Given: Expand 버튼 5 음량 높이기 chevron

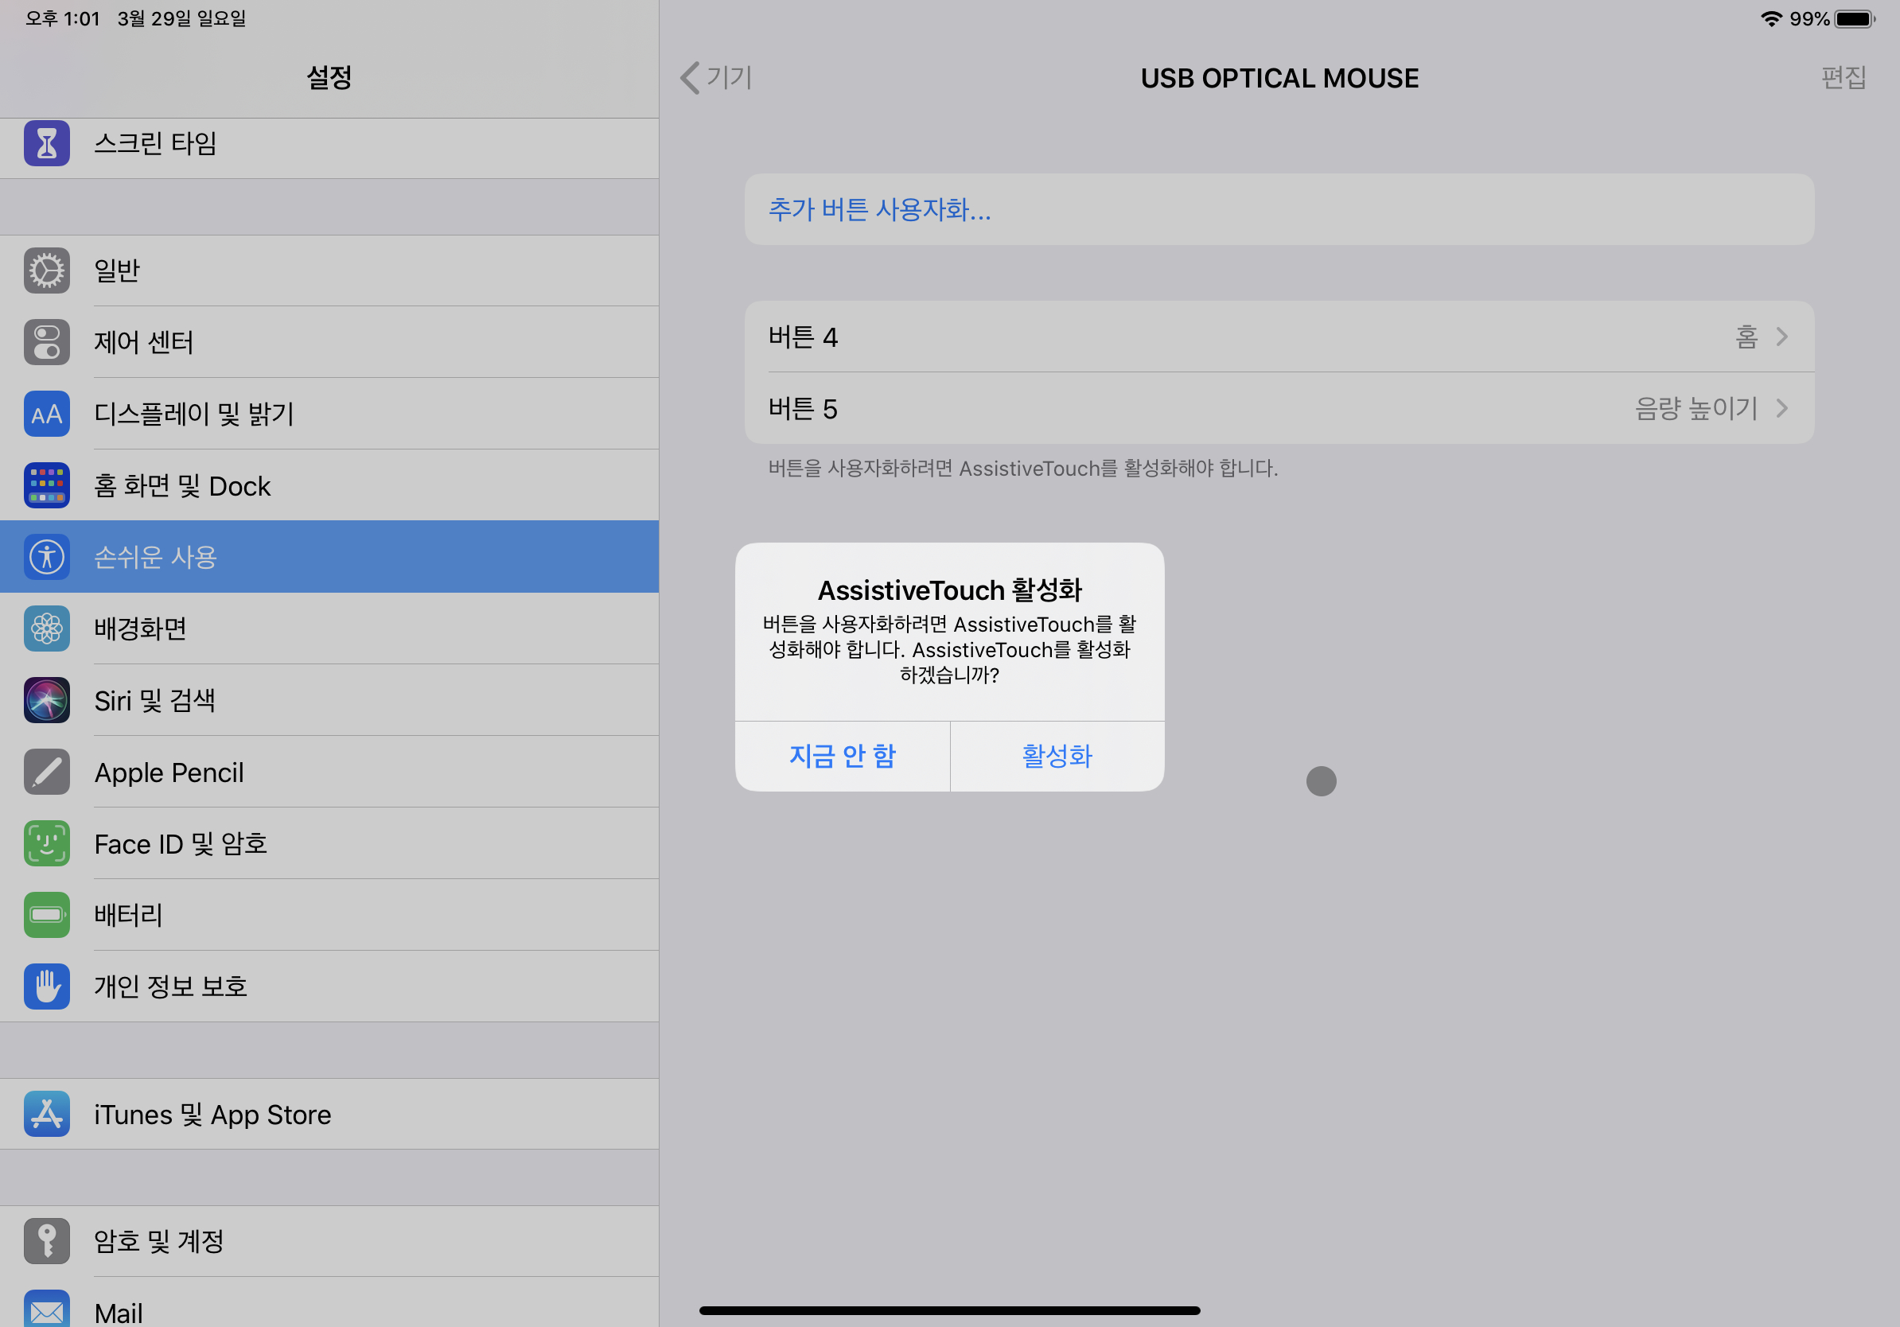Looking at the screenshot, I should click(1781, 409).
